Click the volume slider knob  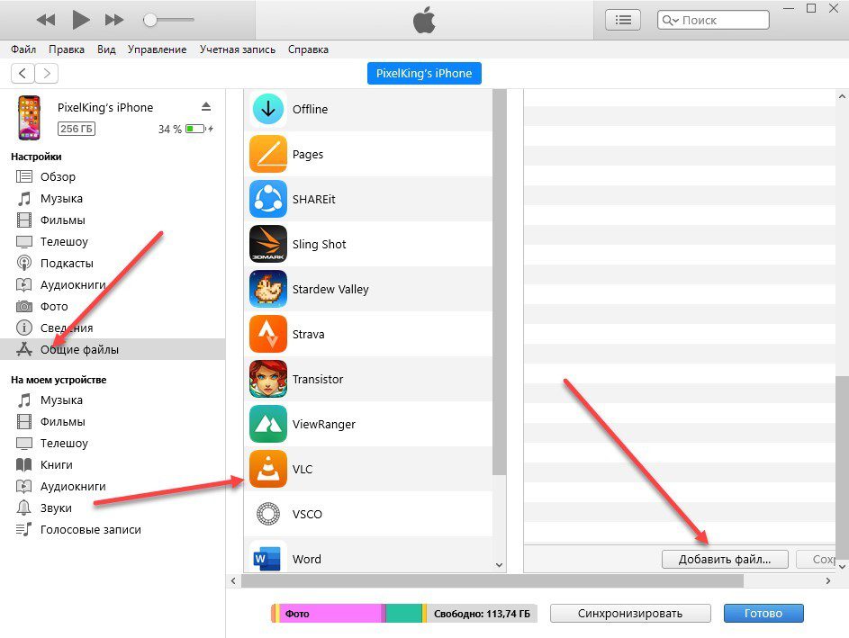tap(150, 20)
